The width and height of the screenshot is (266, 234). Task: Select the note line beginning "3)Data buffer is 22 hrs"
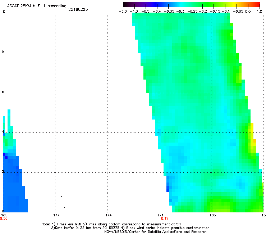130,228
